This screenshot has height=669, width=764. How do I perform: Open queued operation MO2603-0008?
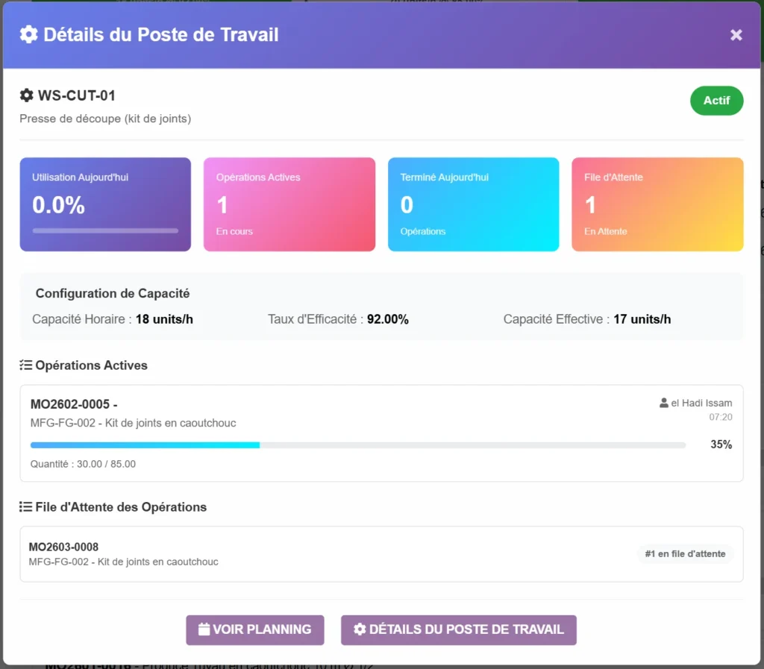coord(63,547)
